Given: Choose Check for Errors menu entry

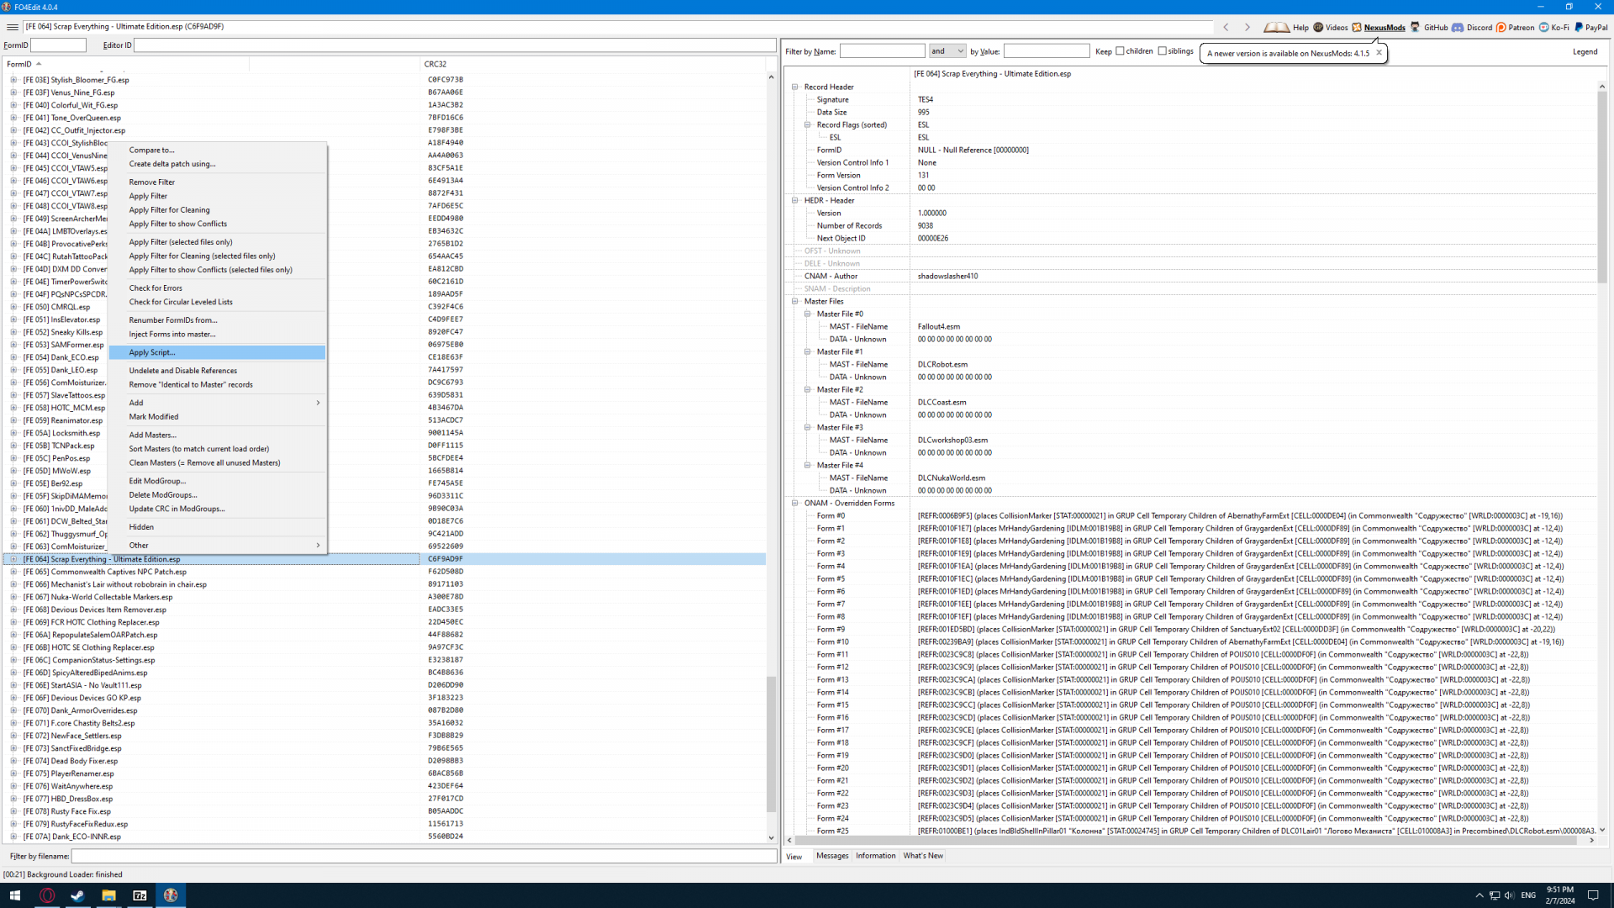Looking at the screenshot, I should click(156, 288).
